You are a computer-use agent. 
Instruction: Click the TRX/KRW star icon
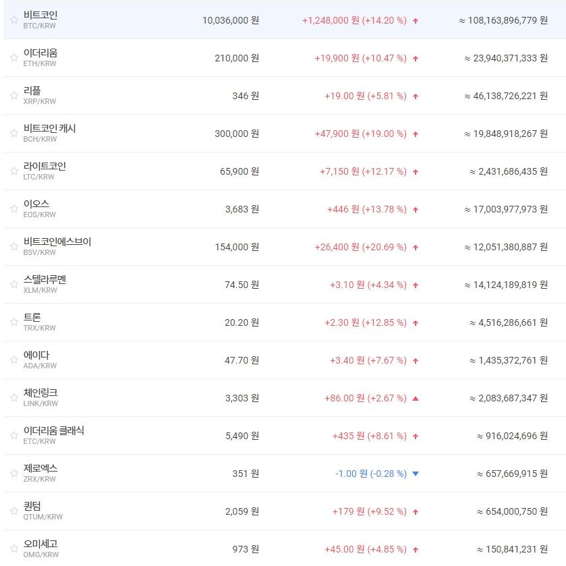pos(13,322)
